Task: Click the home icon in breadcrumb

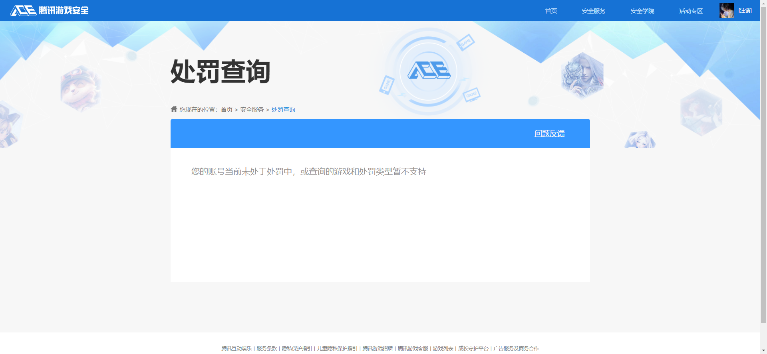Action: click(174, 109)
